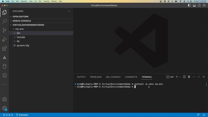Toggle primary side bar layout icon
The width and height of the screenshot is (208, 117).
(x=189, y=5)
